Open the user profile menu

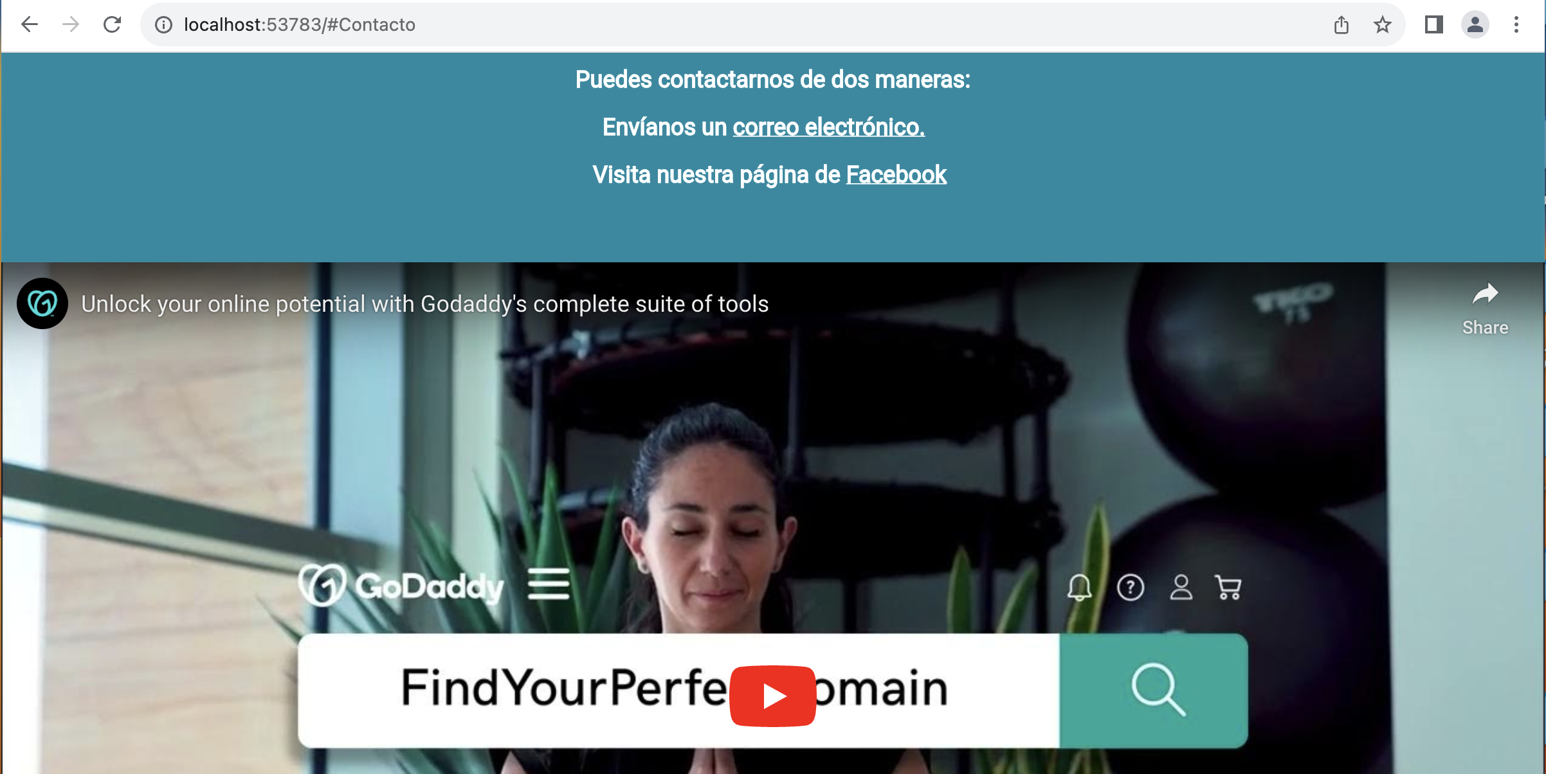point(1475,24)
